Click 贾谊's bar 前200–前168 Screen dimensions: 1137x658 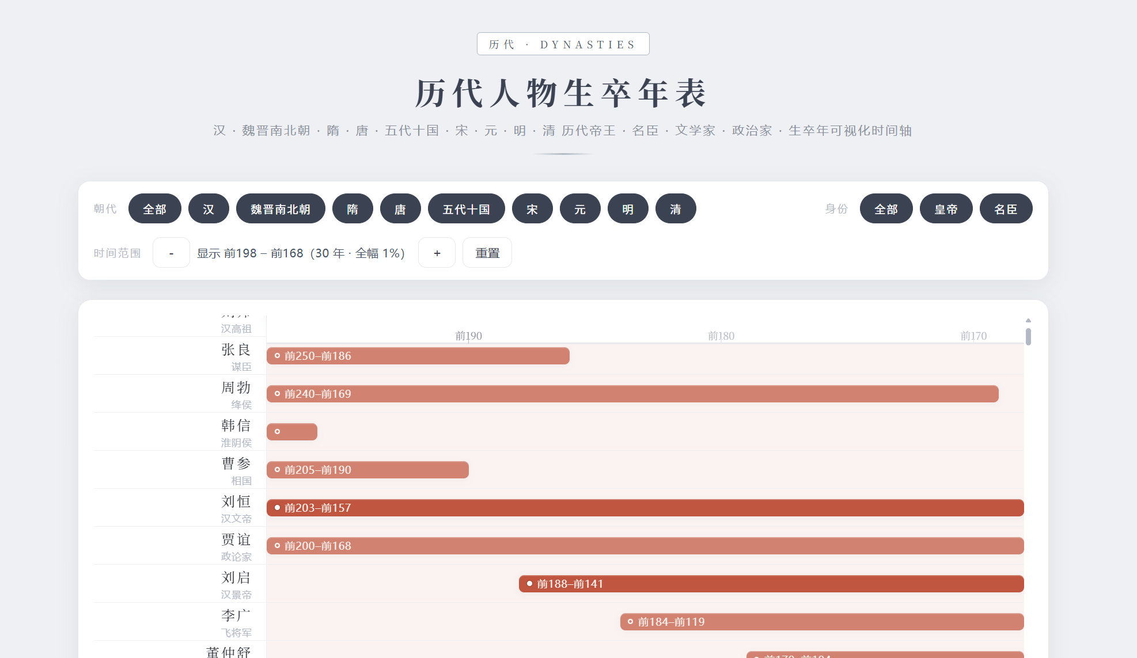645,546
